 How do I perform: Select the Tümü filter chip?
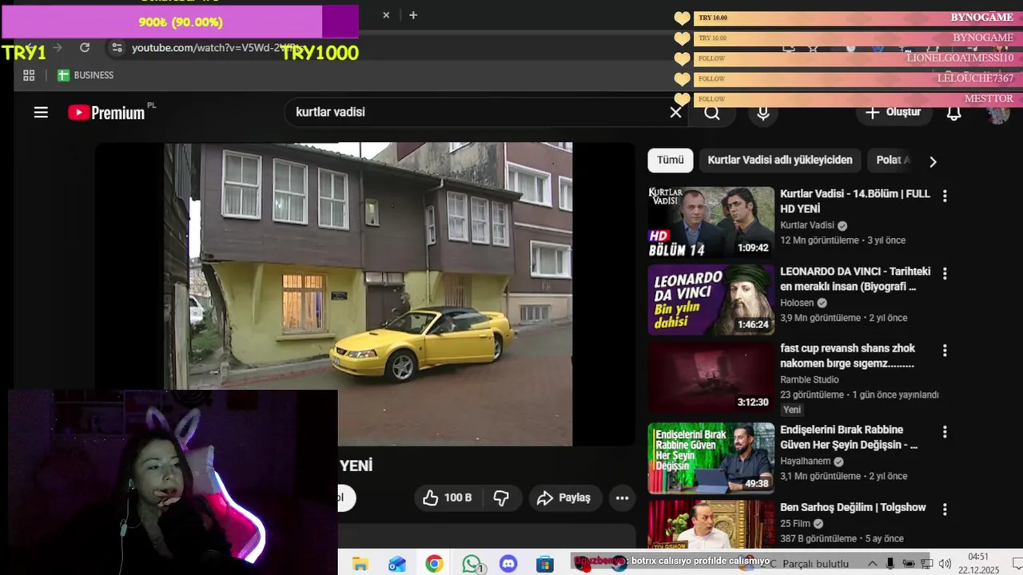670,160
